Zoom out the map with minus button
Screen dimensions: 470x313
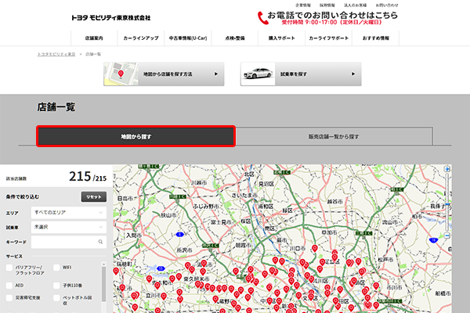(x=447, y=236)
